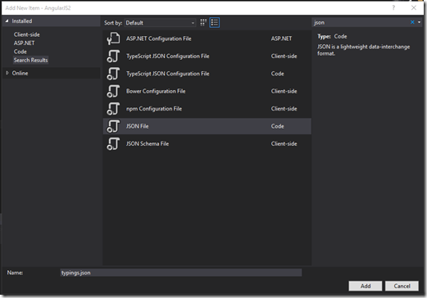Click the Cancel button
Screen dimensions: 427x298
pyautogui.click(x=402, y=286)
